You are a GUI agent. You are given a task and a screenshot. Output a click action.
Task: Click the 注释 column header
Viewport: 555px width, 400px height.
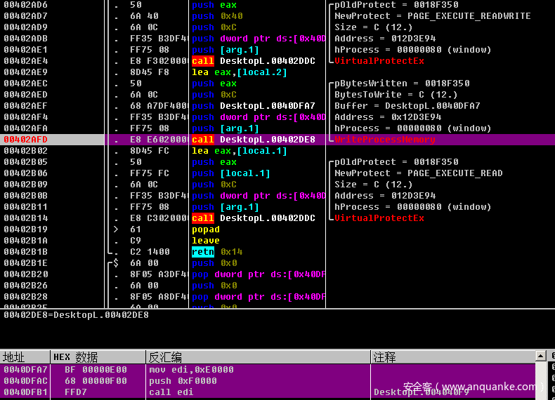385,357
